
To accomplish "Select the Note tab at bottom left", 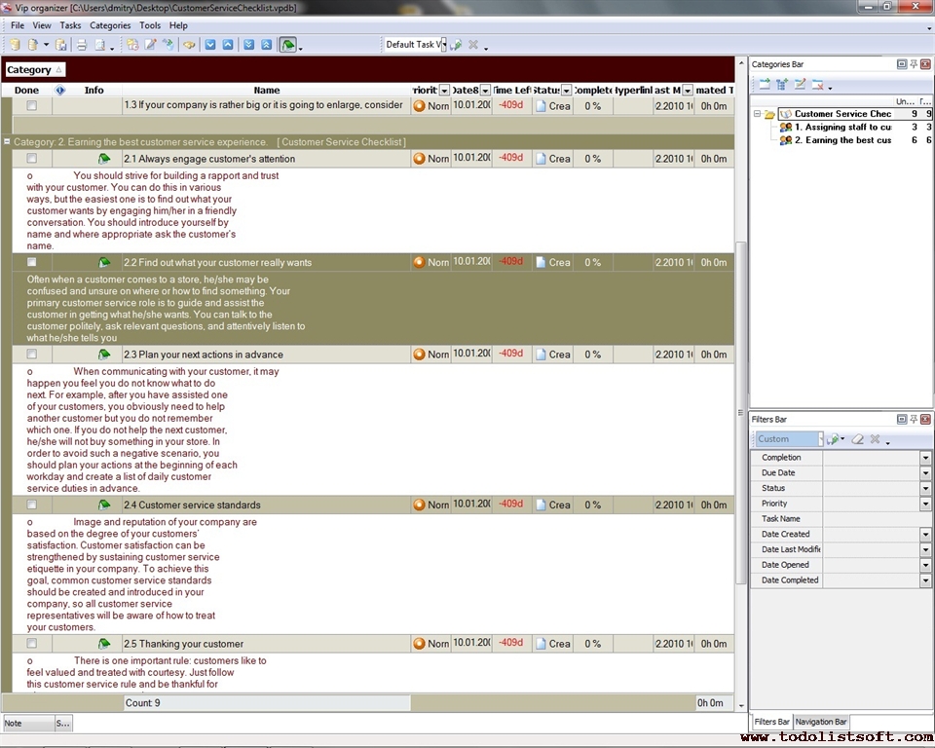I will pos(28,724).
